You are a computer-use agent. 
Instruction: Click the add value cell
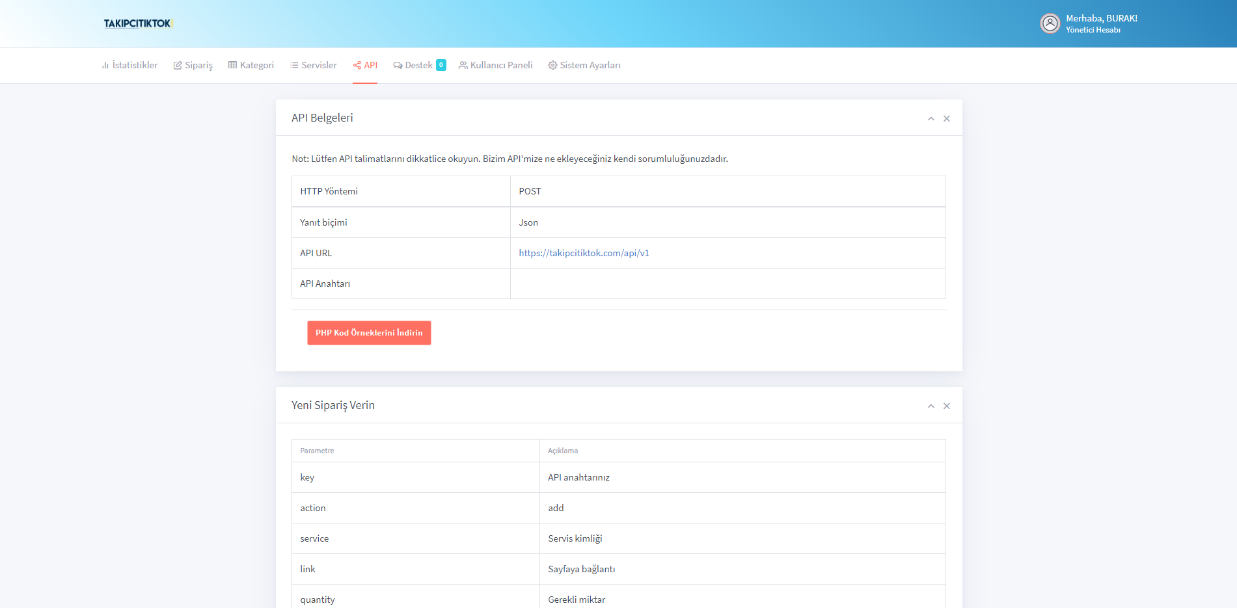tap(742, 508)
